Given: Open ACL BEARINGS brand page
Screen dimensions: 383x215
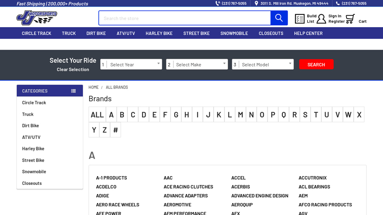Looking at the screenshot, I should (x=314, y=187).
